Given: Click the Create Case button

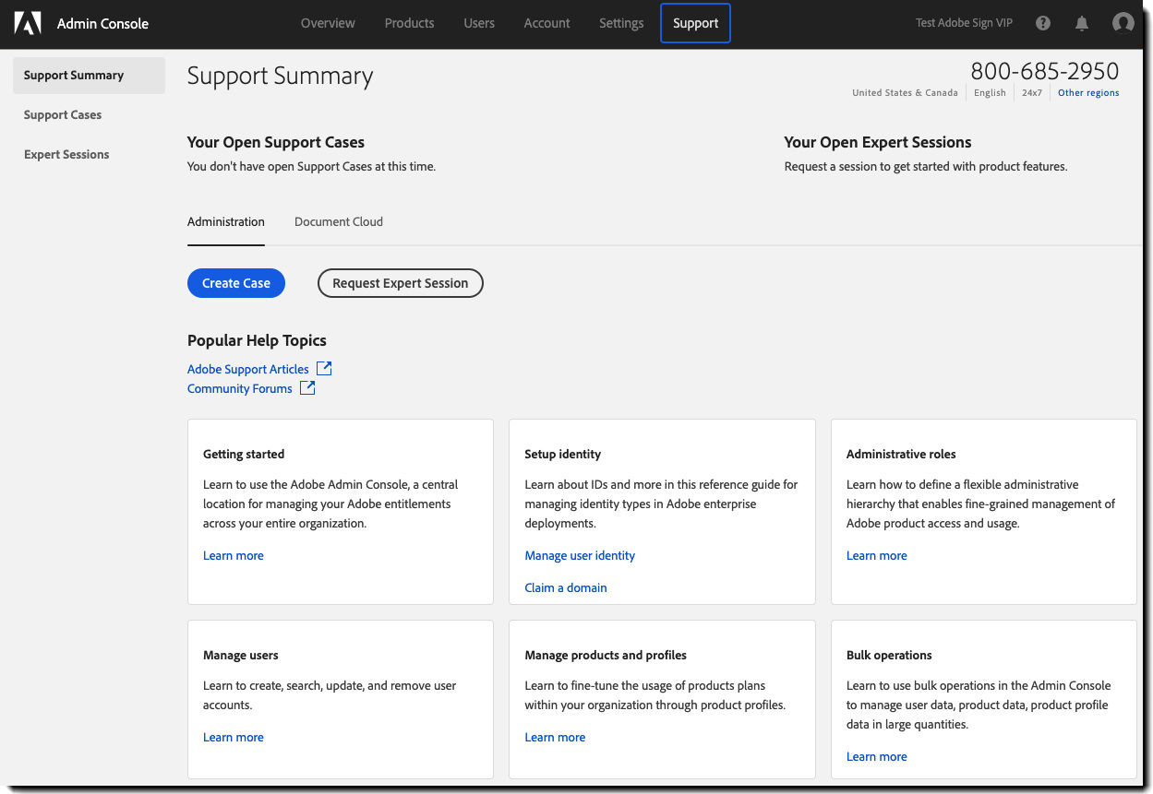Looking at the screenshot, I should pos(236,283).
